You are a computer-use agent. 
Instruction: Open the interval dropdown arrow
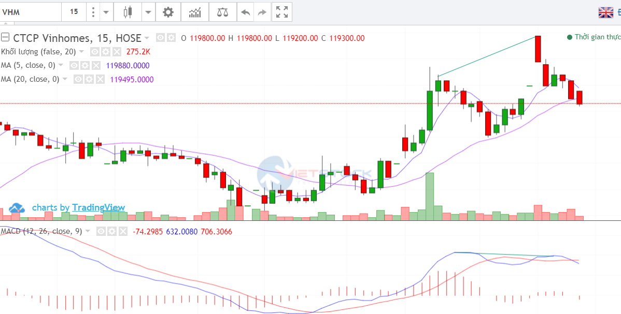pyautogui.click(x=106, y=12)
